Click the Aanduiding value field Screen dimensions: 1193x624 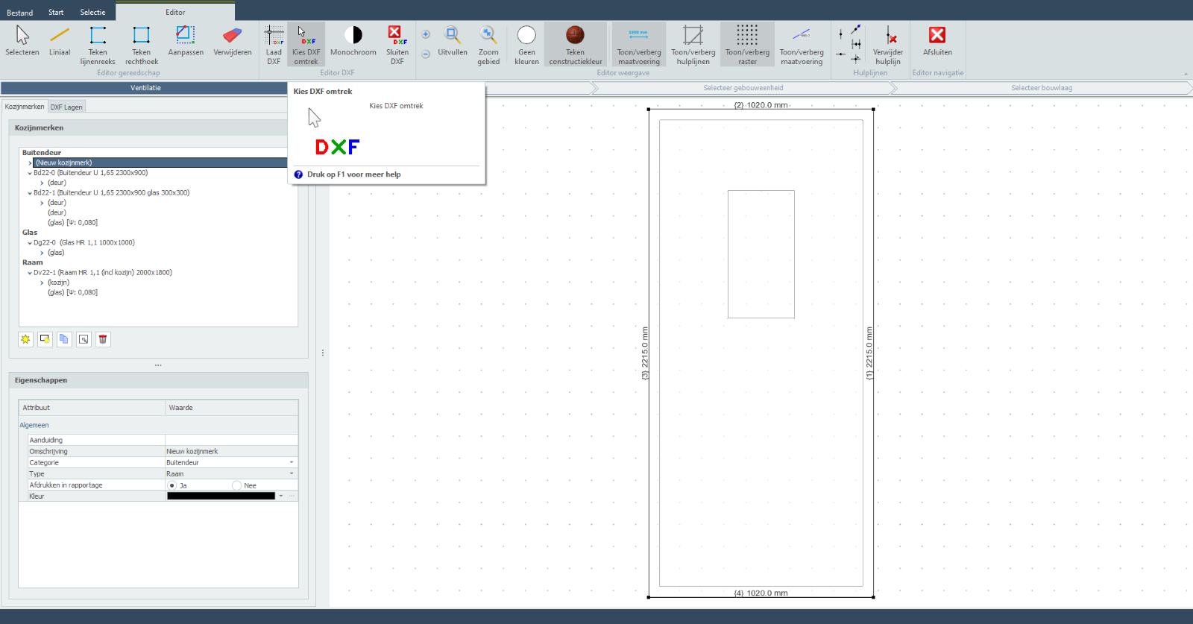click(231, 440)
